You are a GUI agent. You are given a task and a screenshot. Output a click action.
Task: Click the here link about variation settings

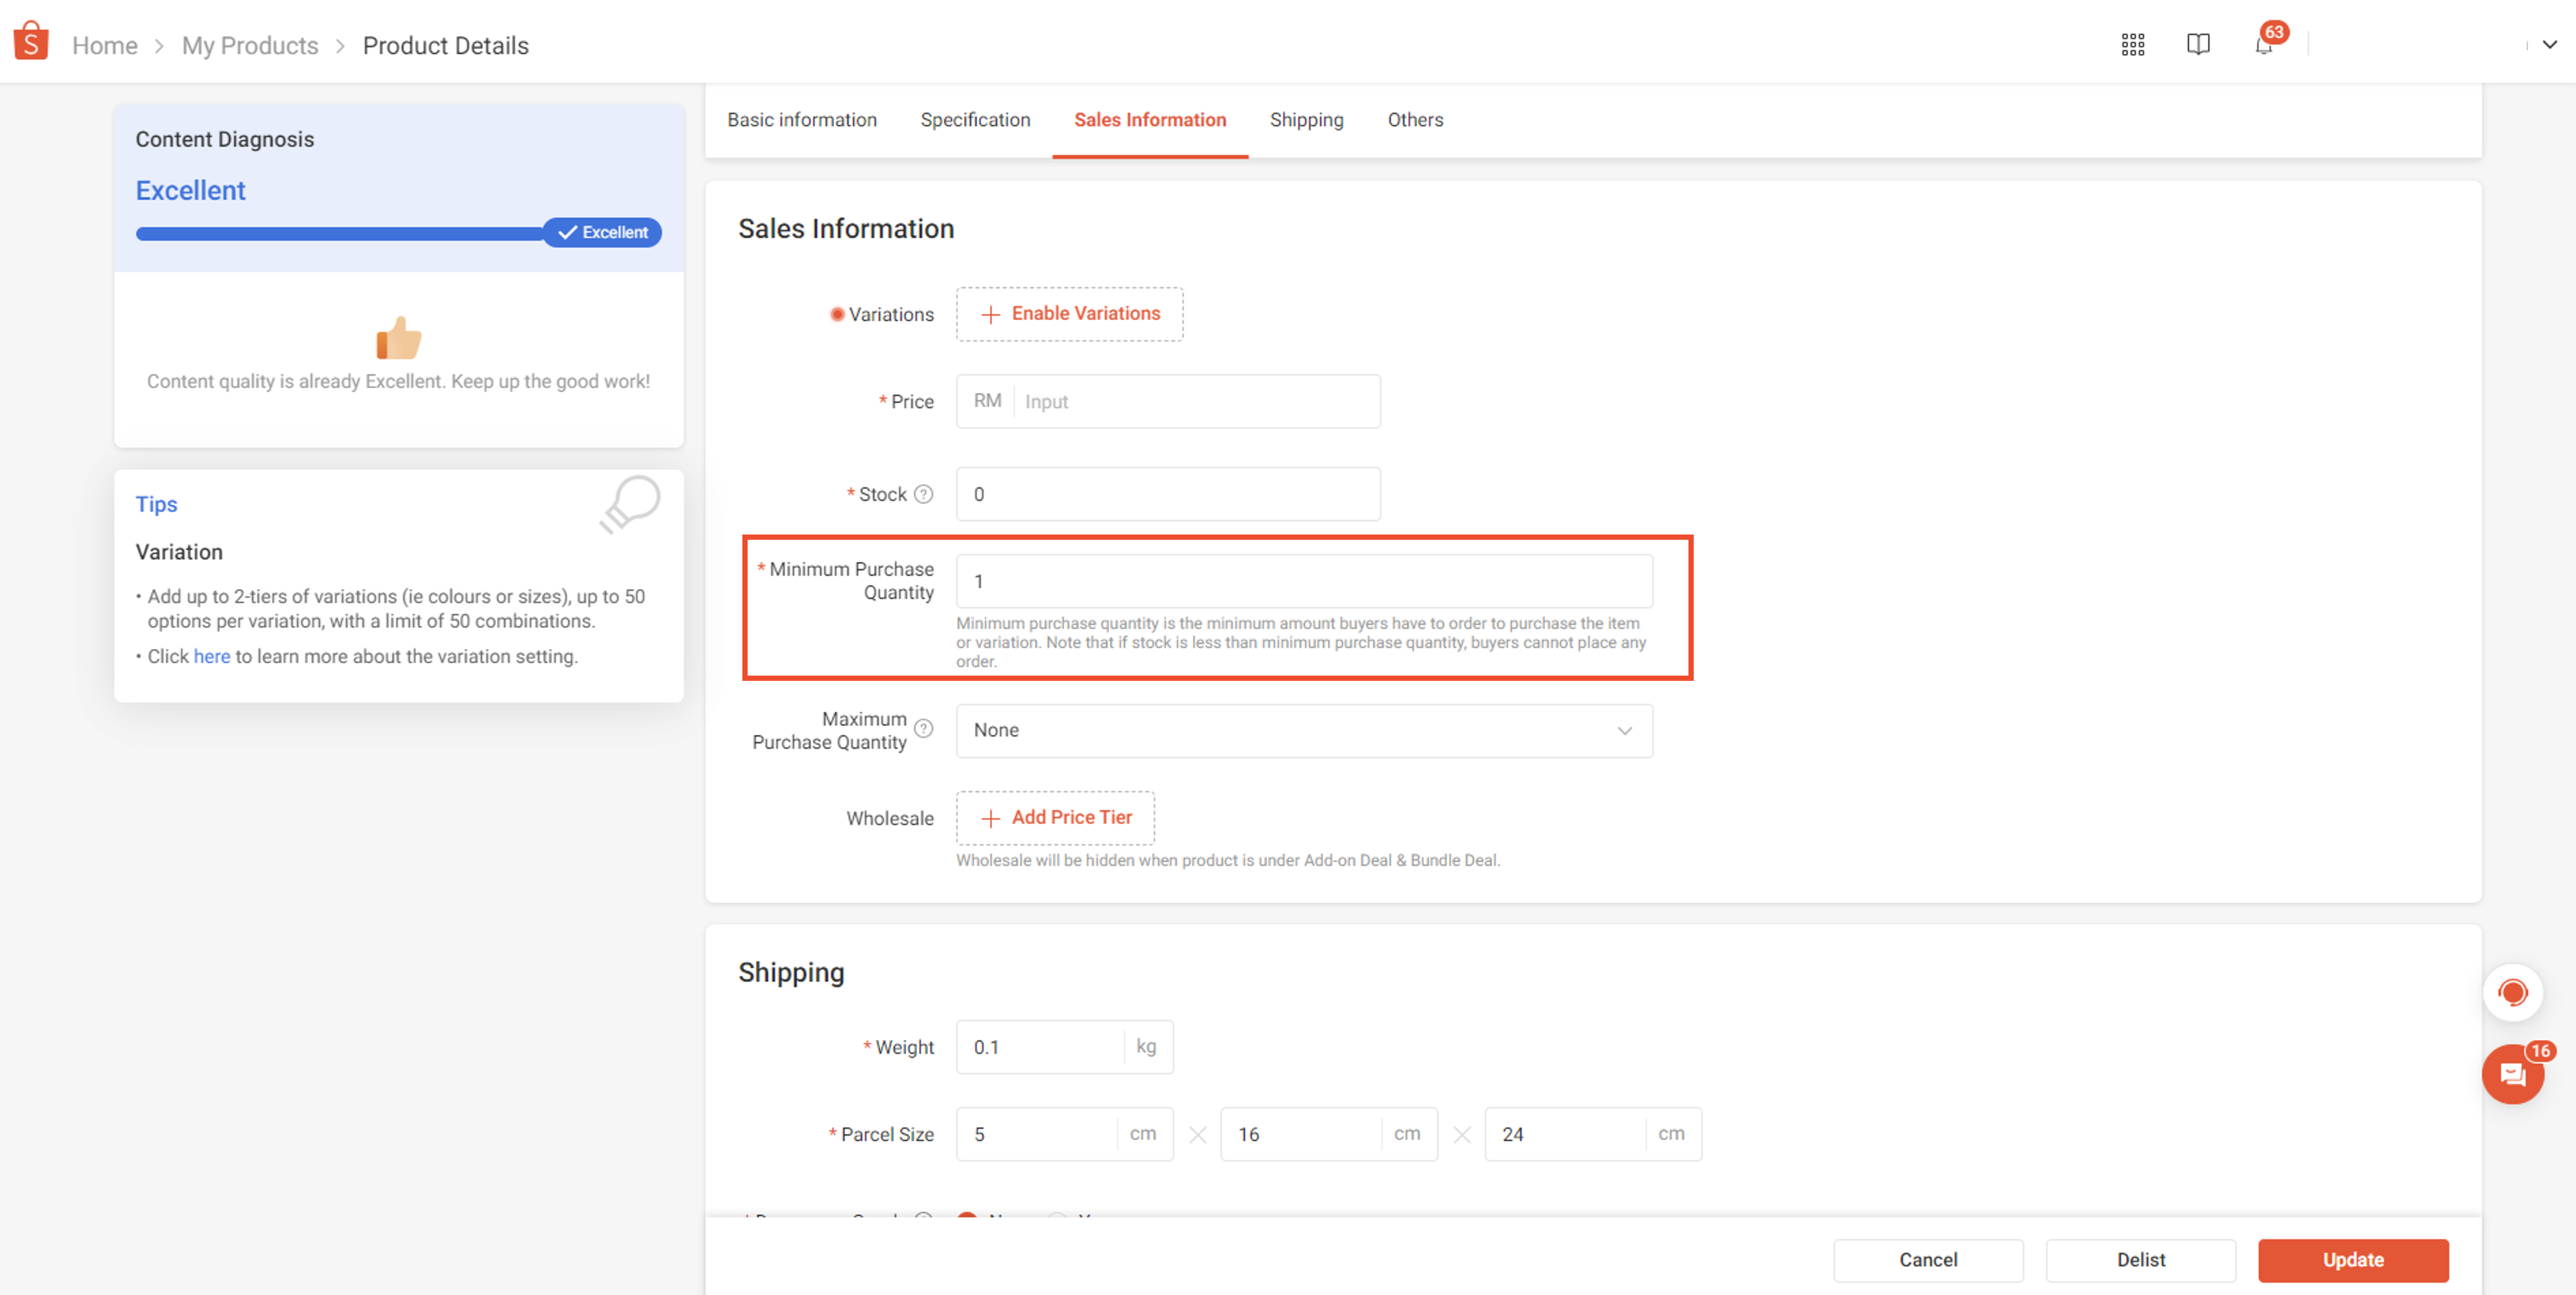(212, 657)
